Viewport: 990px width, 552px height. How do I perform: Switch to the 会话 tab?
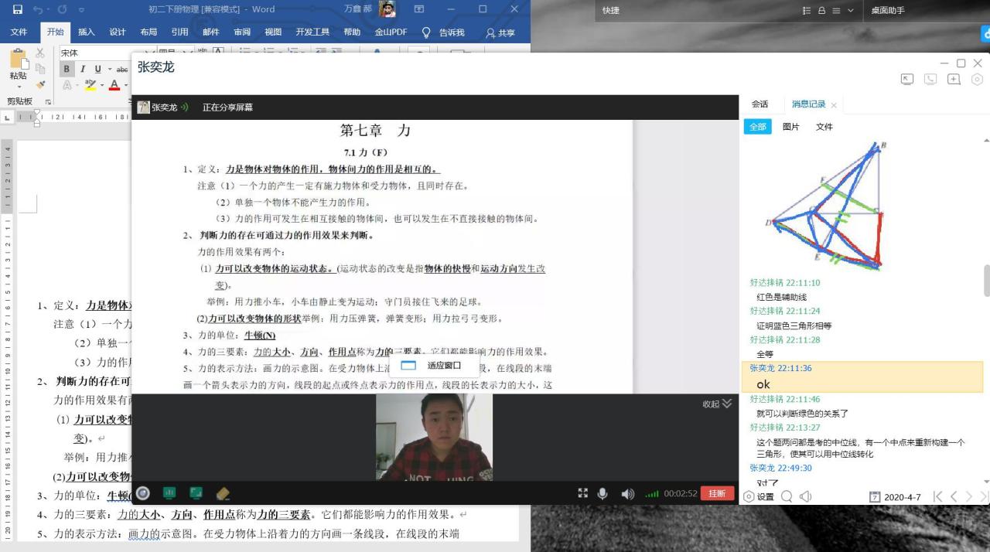(x=760, y=104)
